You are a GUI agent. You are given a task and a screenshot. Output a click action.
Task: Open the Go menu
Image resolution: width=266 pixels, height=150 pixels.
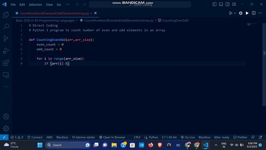click(x=59, y=5)
